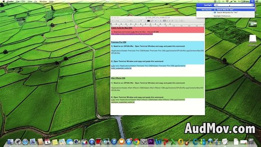The width and height of the screenshot is (261, 147).
Task: Open iTunes music note icon in Dock
Action: [114, 142]
